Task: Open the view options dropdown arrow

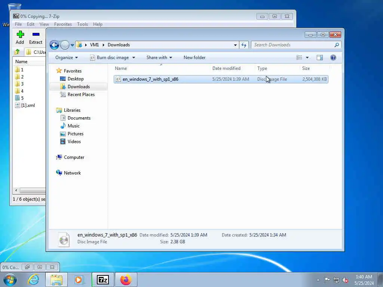Action: [307, 58]
